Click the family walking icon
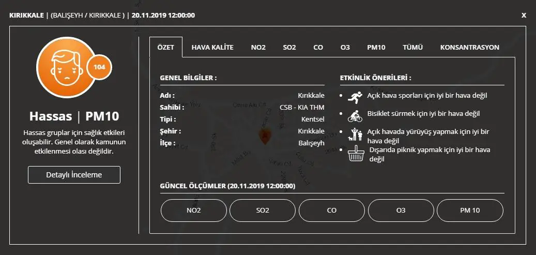The height and width of the screenshot is (255, 536). [x=356, y=135]
